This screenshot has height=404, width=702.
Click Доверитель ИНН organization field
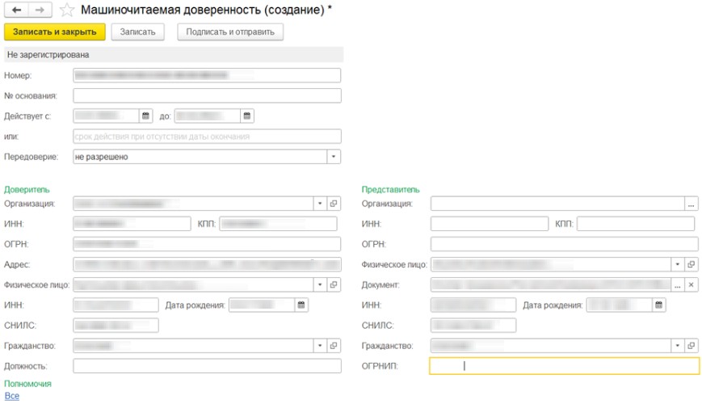132,224
